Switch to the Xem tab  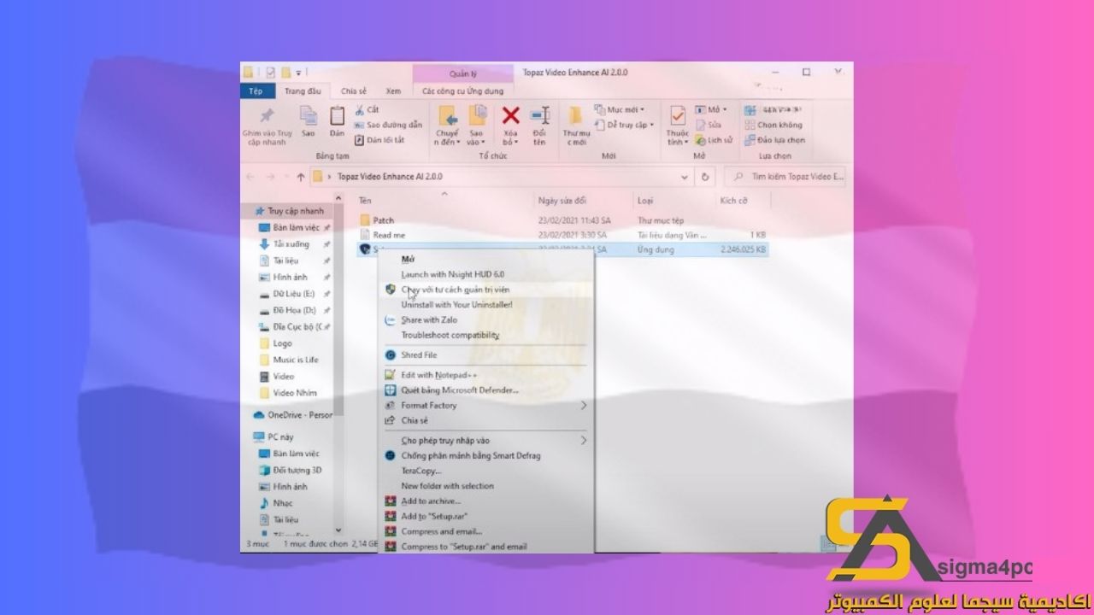coord(393,91)
